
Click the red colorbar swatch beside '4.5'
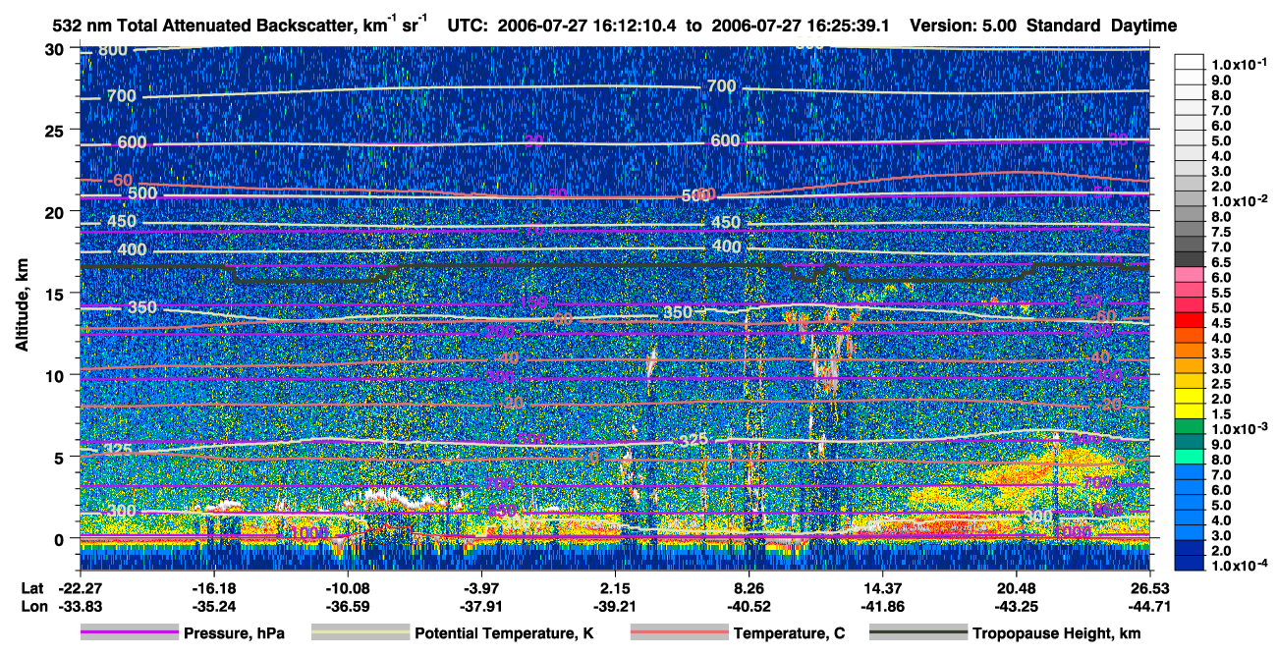tap(1191, 320)
